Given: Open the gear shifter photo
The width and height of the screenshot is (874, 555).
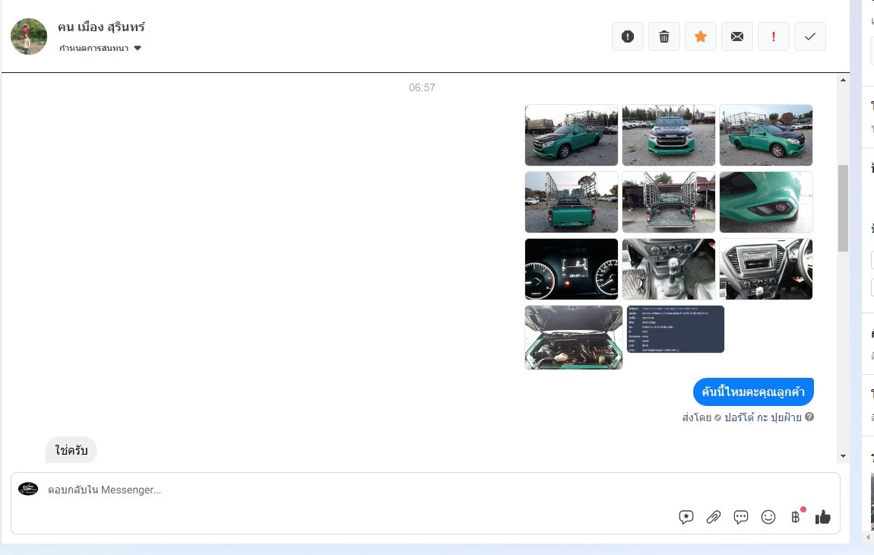Looking at the screenshot, I should (668, 269).
